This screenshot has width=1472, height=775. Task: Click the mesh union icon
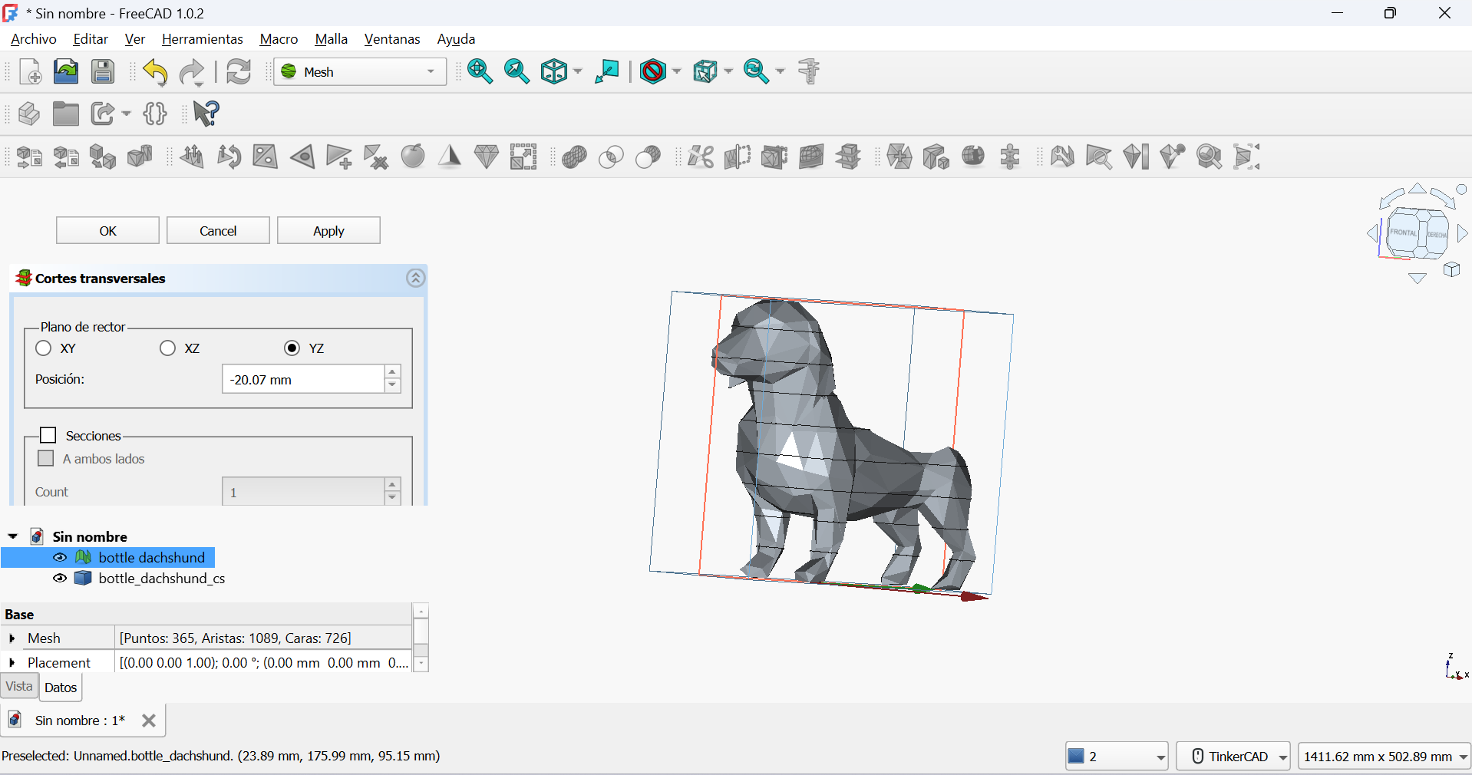point(574,157)
